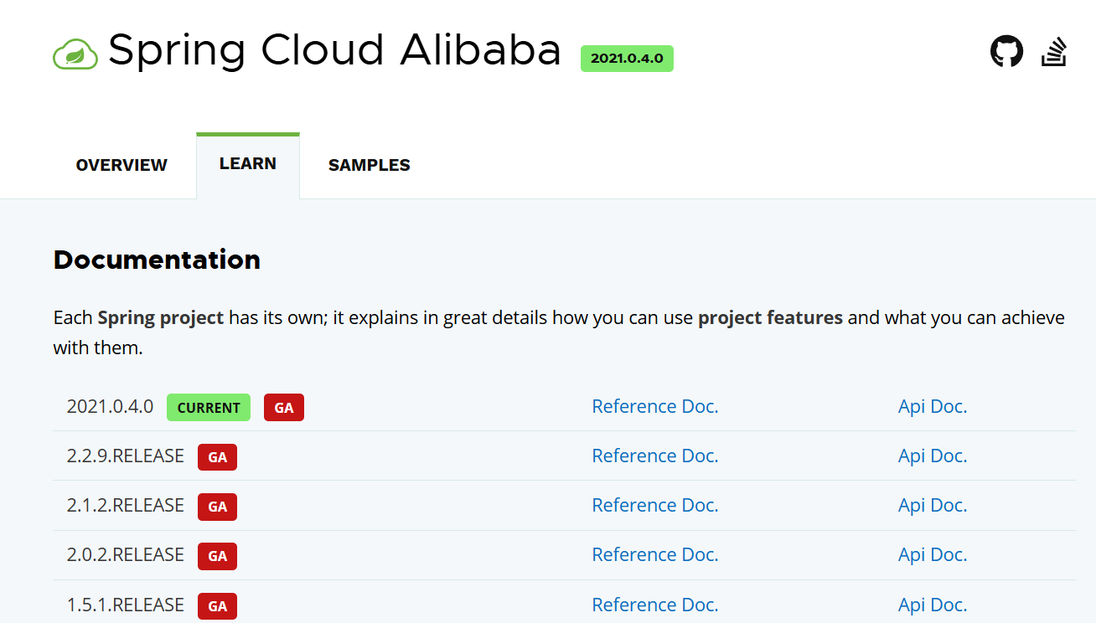Screen dimensions: 1096x623
Task: Click the CURRENT badge on 2021.0.4.0 row
Action: [x=209, y=408]
